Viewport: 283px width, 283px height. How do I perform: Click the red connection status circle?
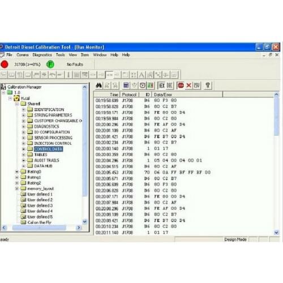[5, 65]
